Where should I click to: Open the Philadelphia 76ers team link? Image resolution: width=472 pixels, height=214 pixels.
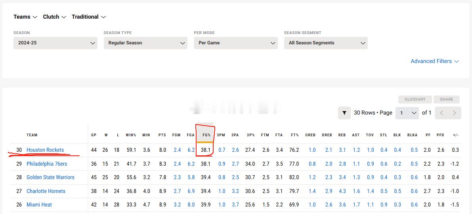(x=47, y=164)
